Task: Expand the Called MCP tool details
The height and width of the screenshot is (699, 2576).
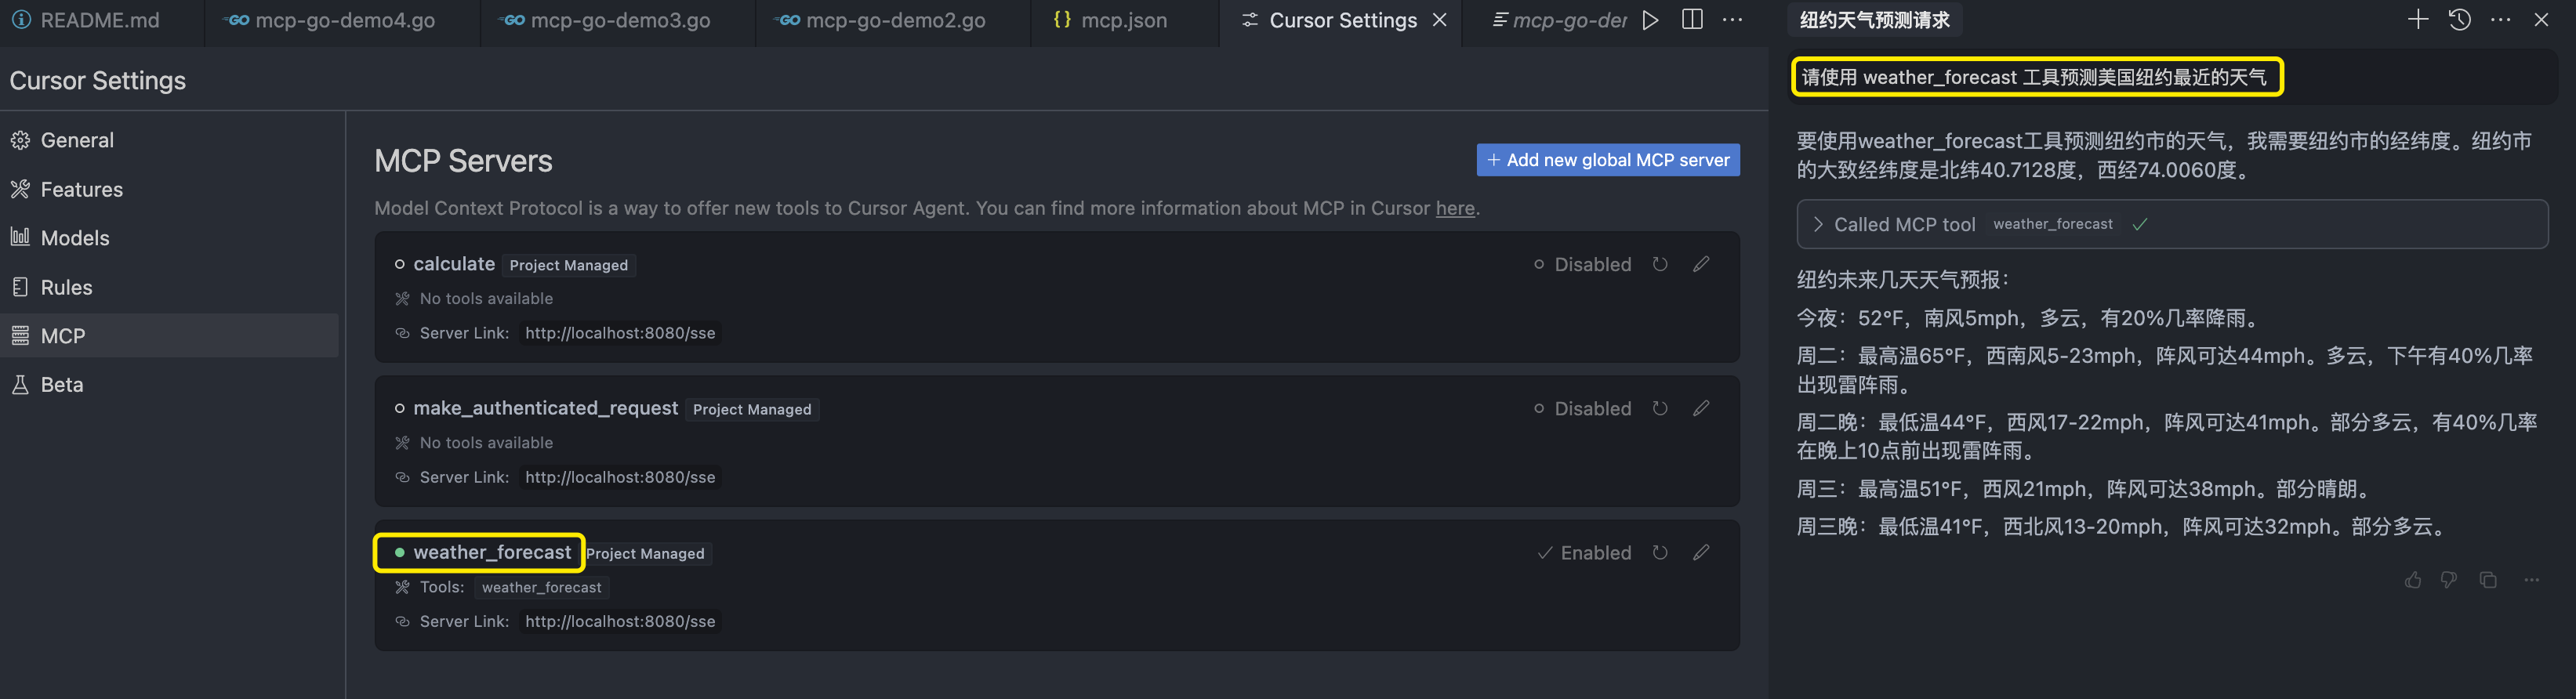Action: tap(1818, 224)
